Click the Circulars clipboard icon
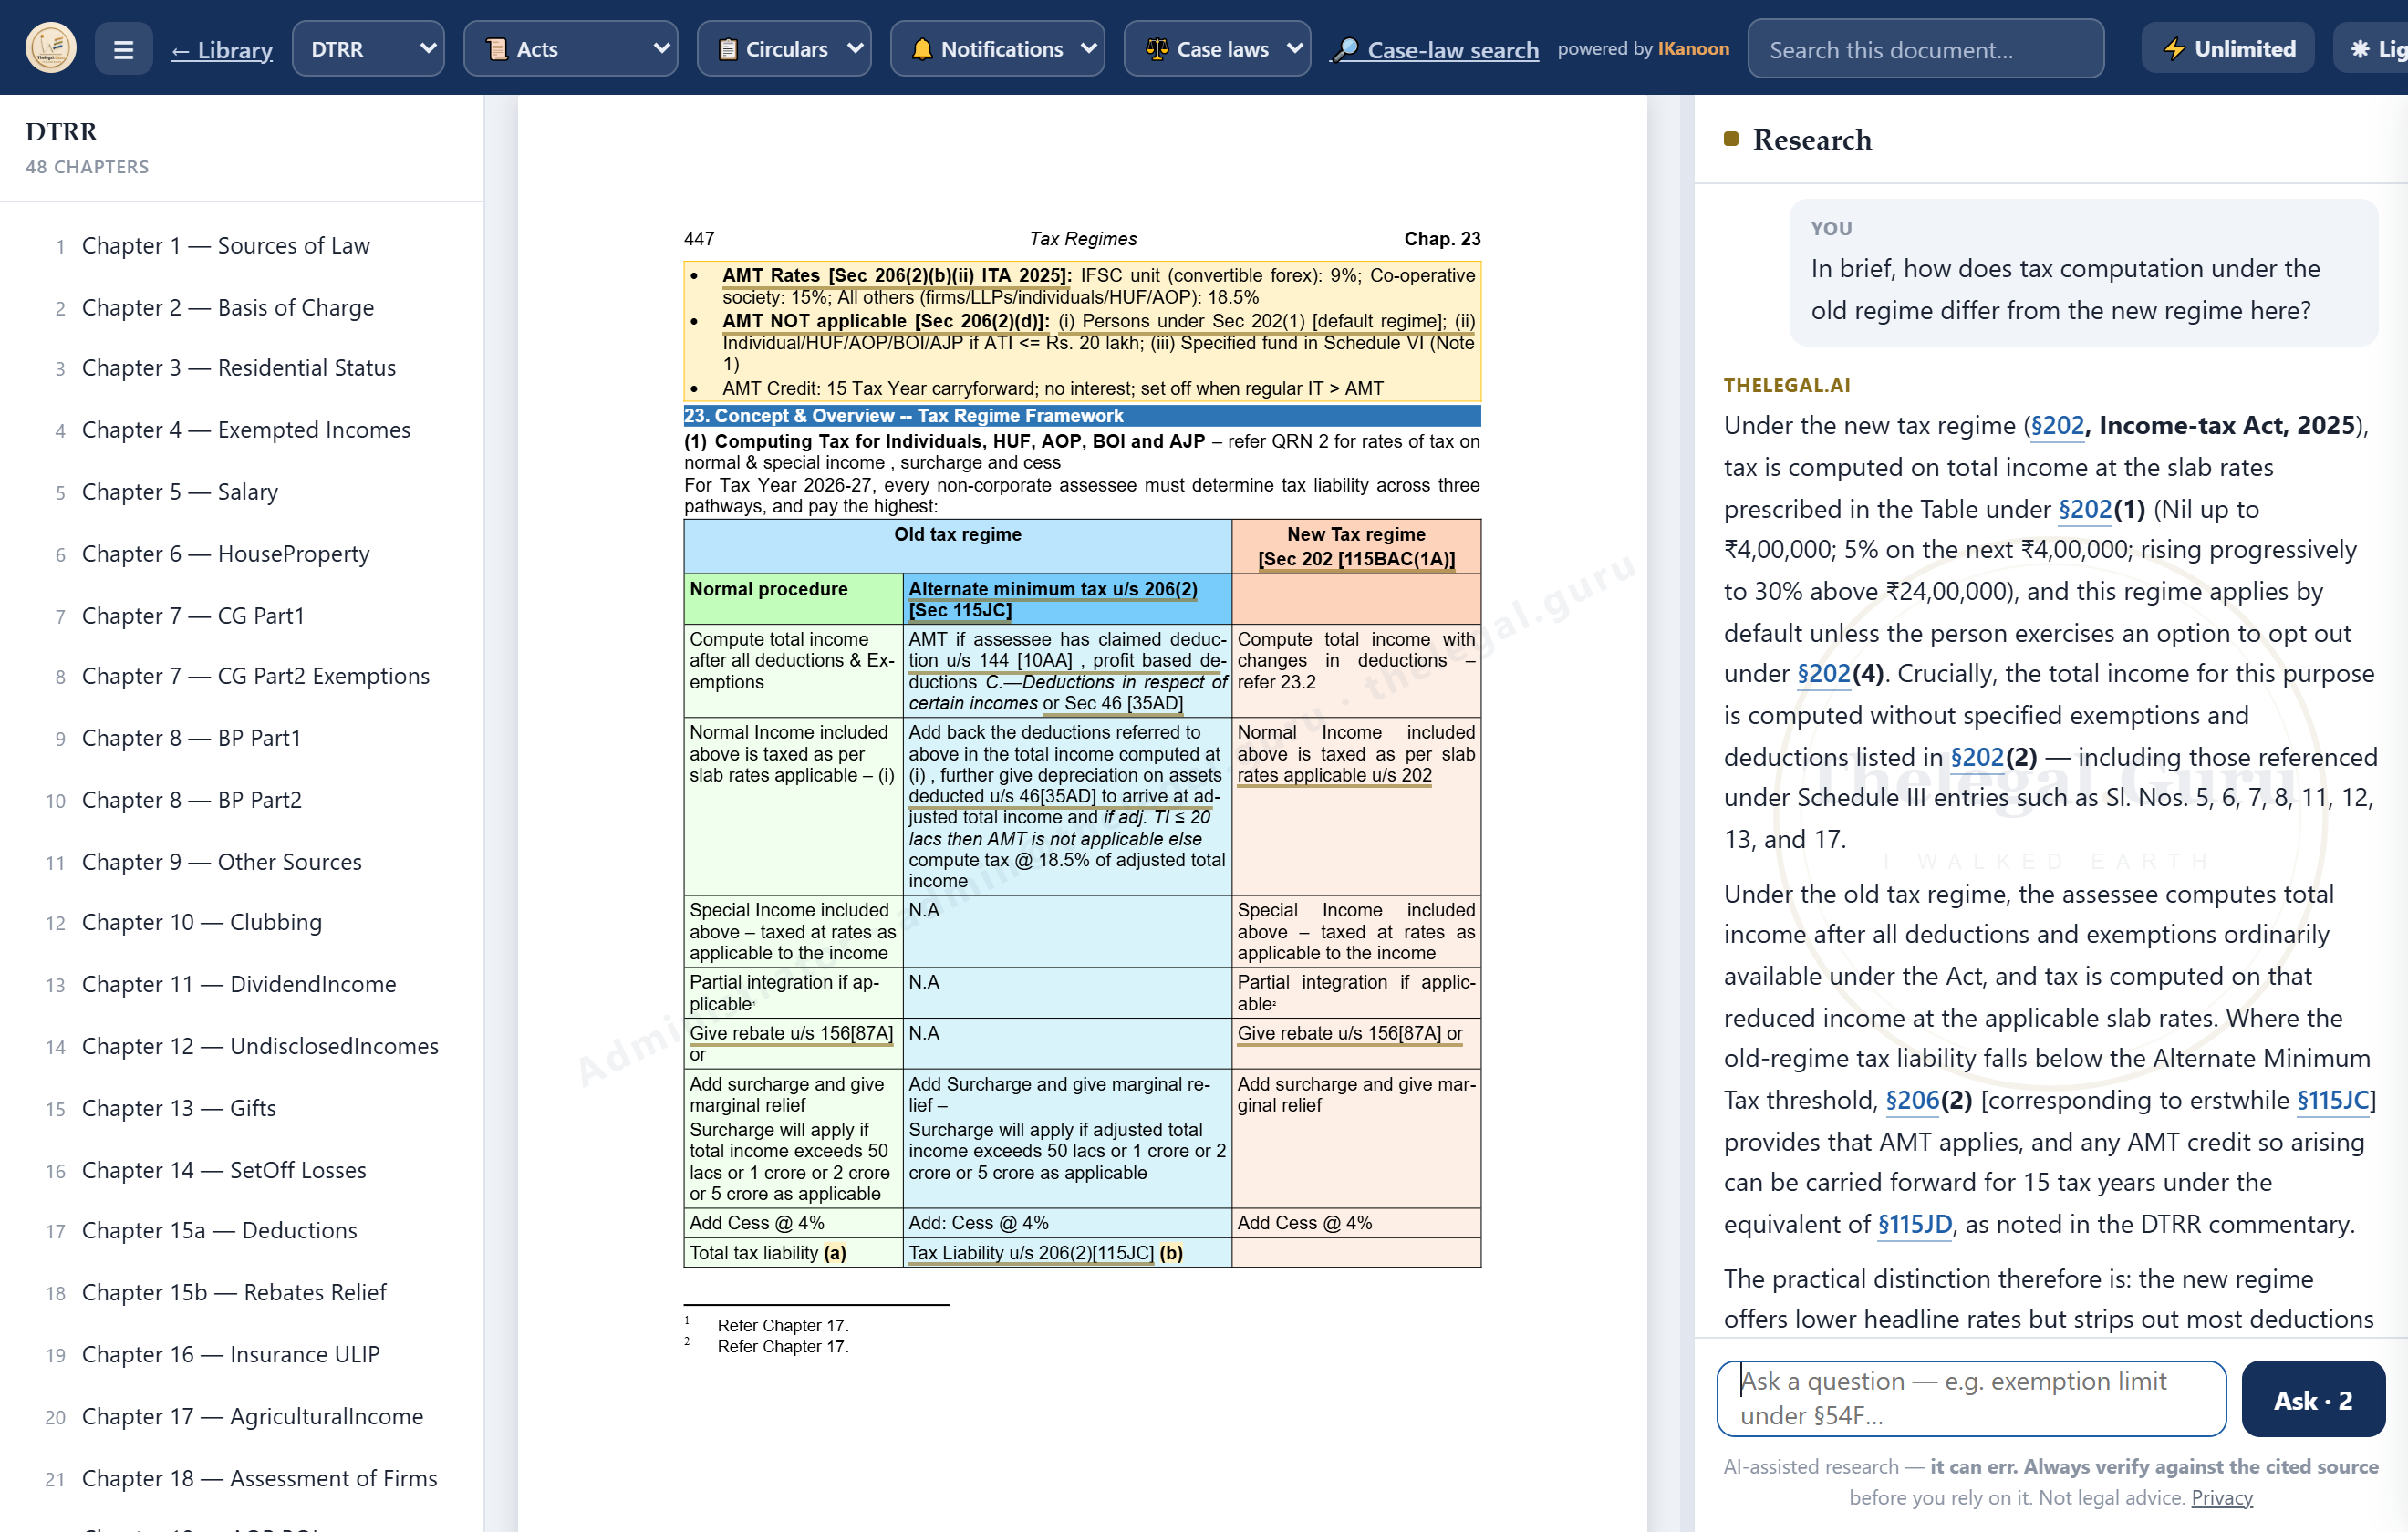This screenshot has height=1532, width=2408. pos(728,49)
